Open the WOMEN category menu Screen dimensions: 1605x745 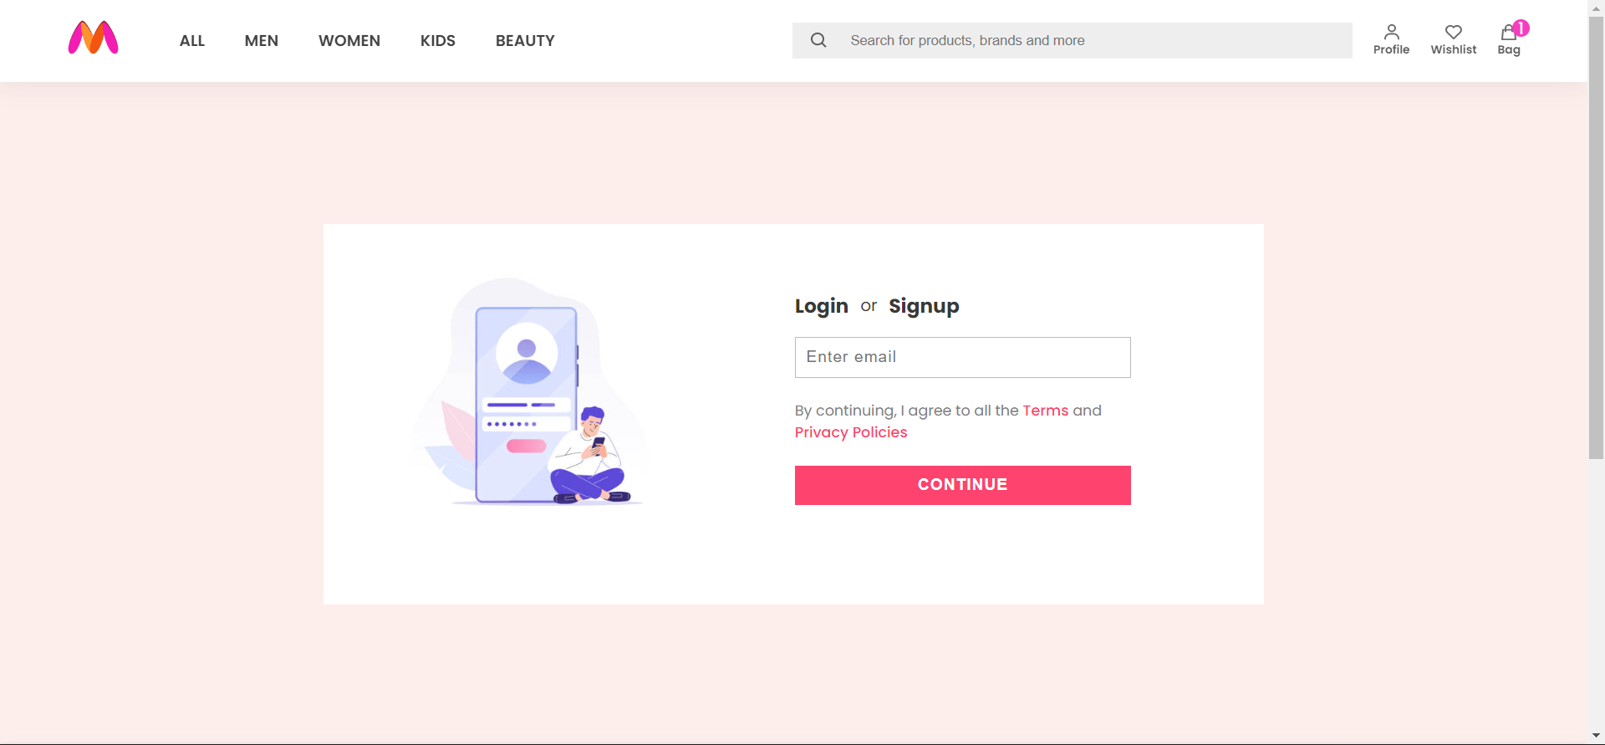pyautogui.click(x=349, y=41)
